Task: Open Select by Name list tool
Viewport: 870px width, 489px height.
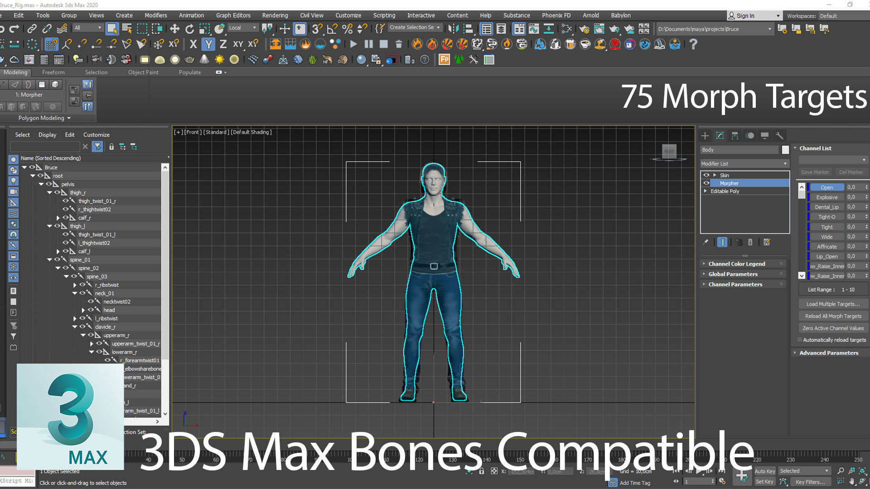Action: pyautogui.click(x=127, y=29)
